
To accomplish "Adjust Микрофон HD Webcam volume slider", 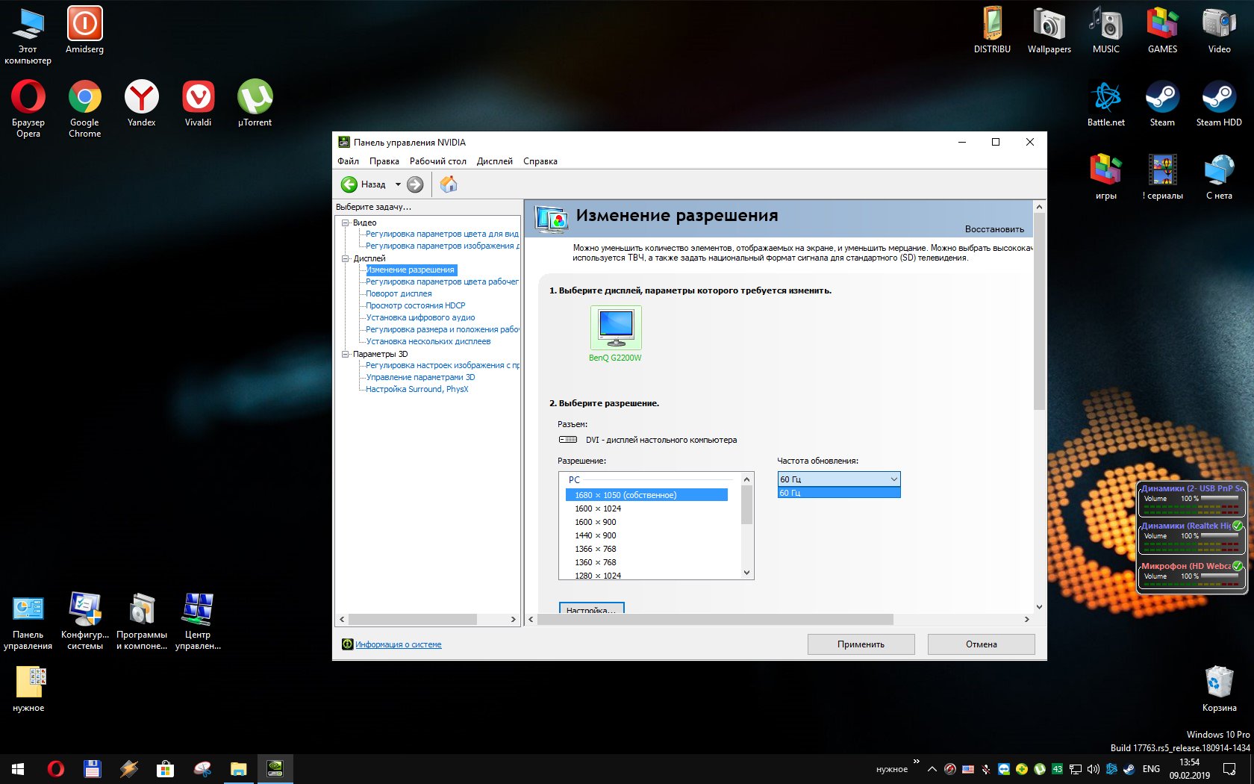I will coord(1220,576).
